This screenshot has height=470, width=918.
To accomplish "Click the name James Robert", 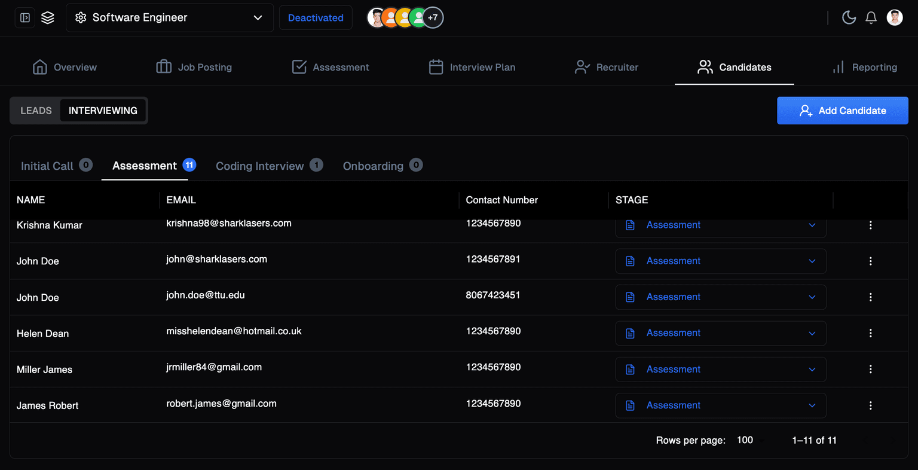I will pos(48,405).
